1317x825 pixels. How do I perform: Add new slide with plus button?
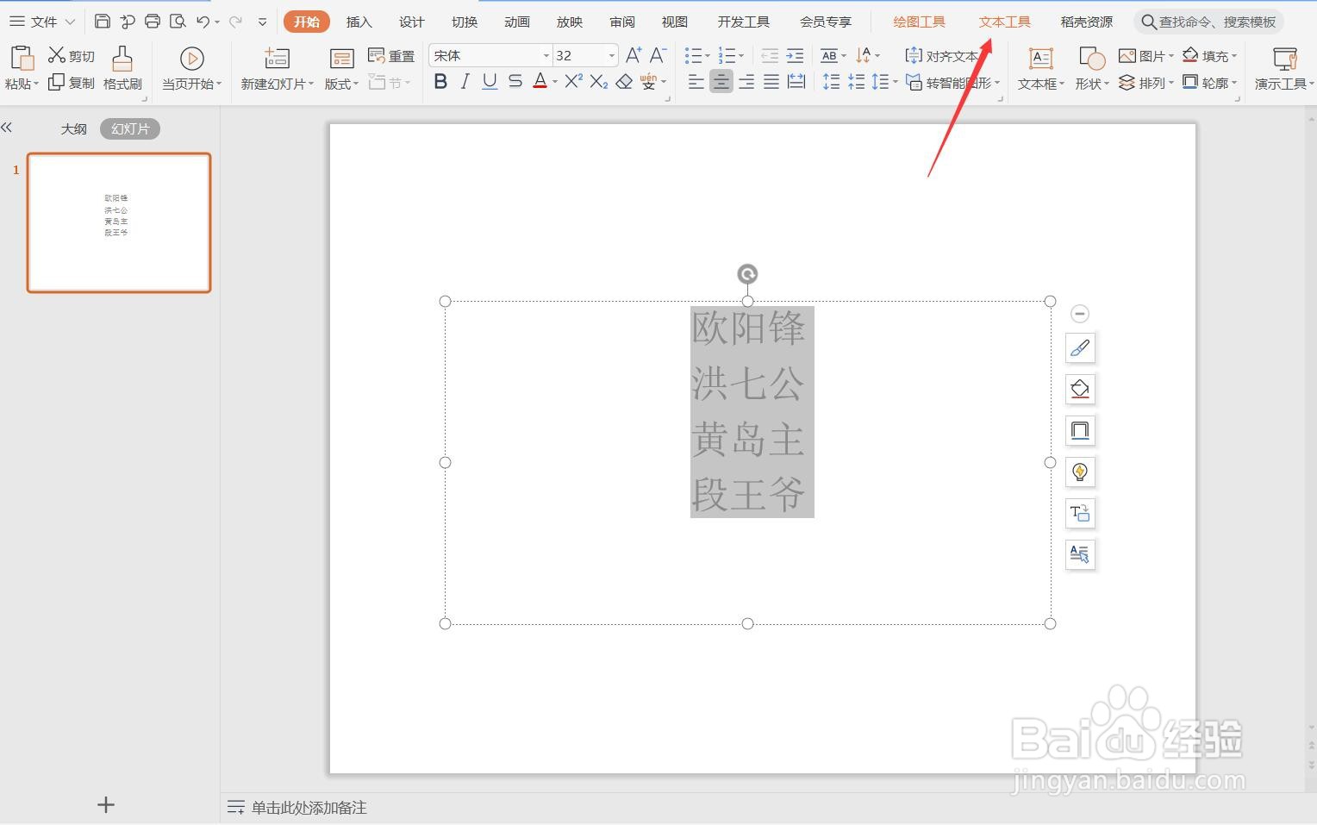106,804
